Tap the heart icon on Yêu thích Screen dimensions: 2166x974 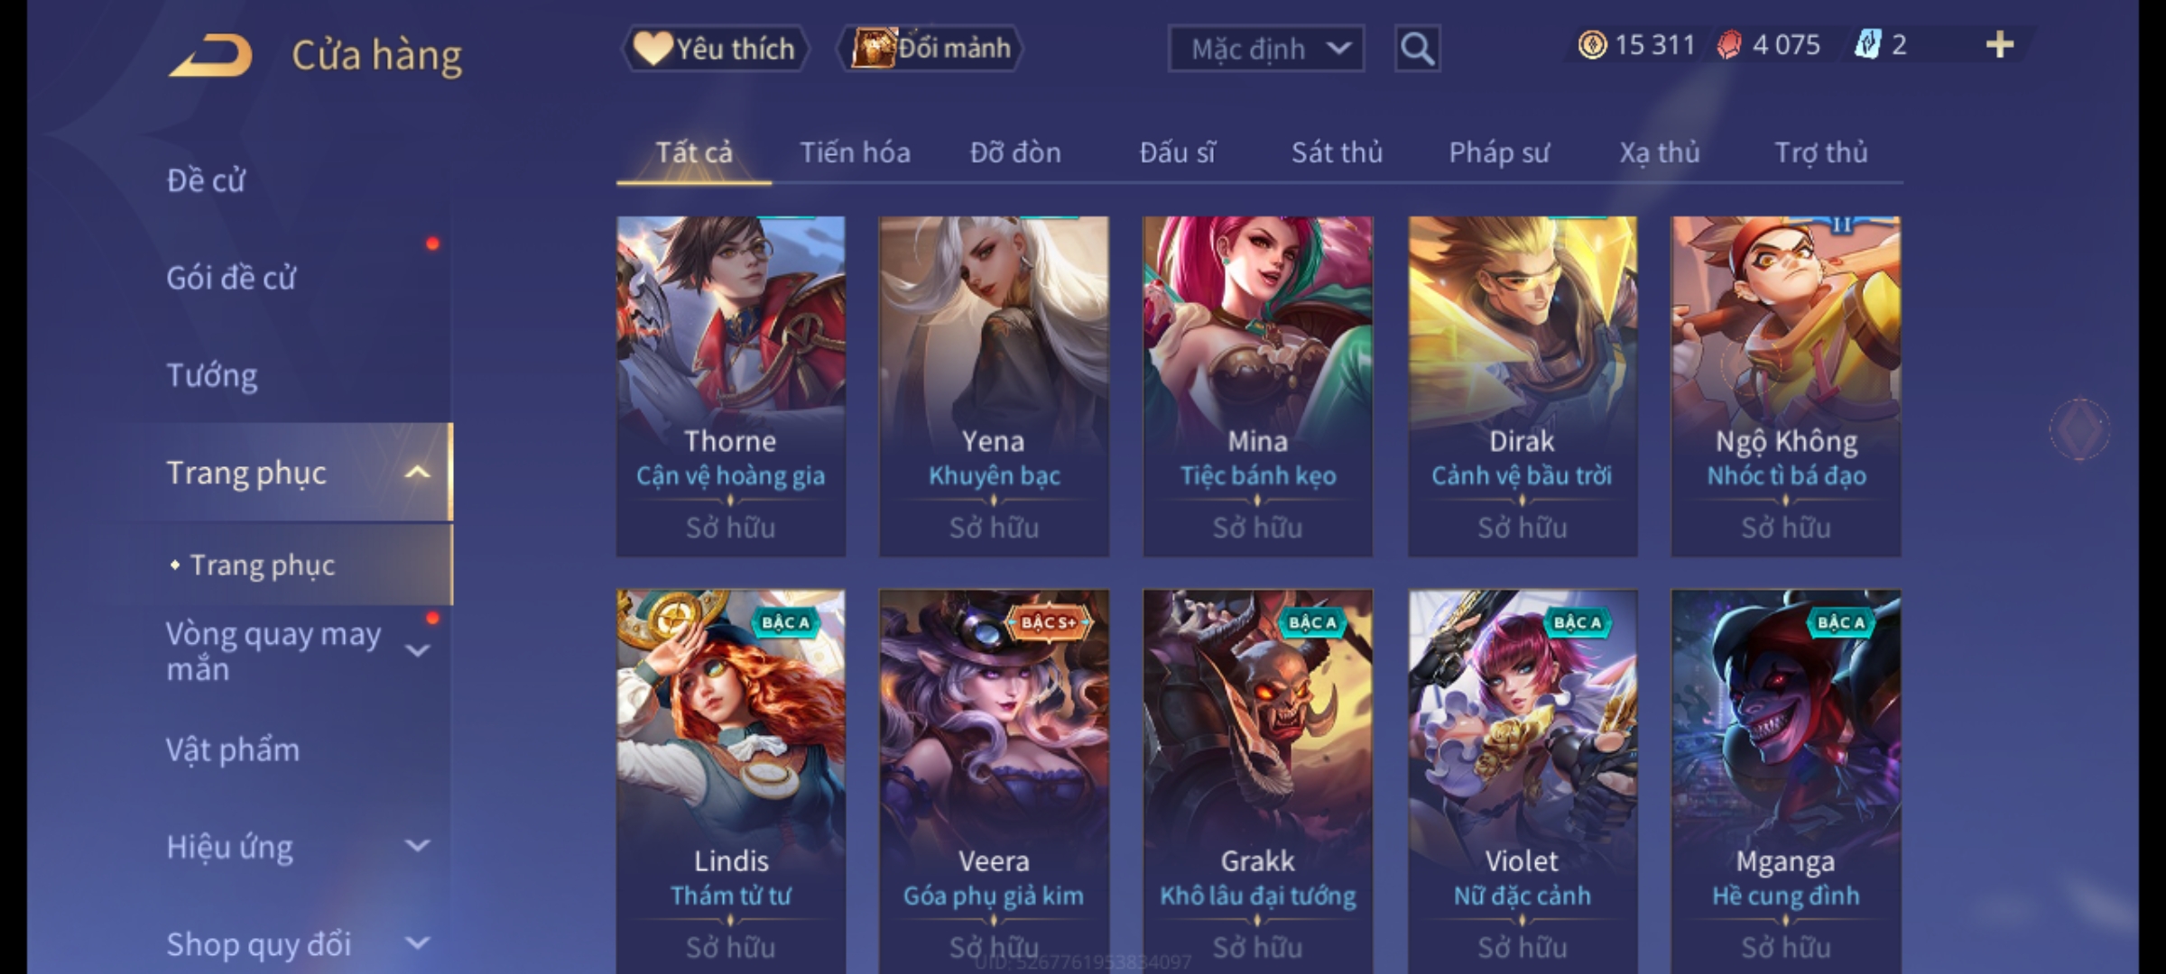click(652, 48)
